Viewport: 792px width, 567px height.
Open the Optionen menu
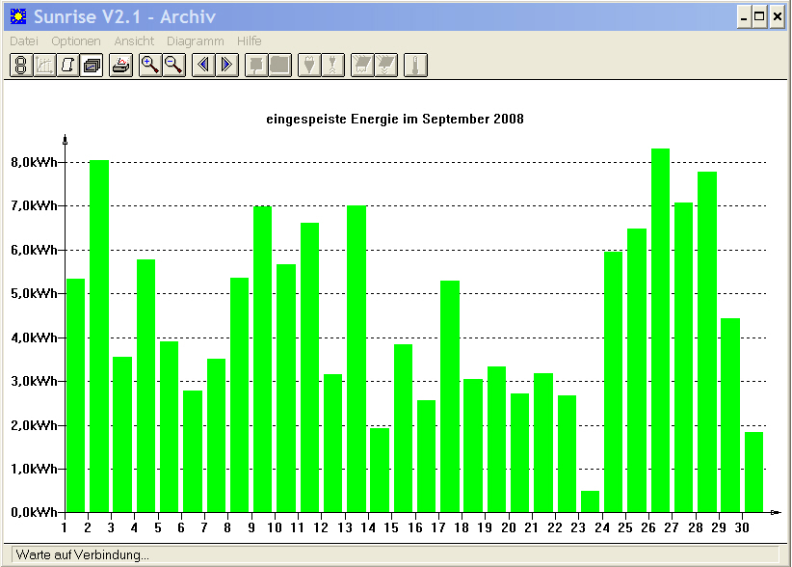point(76,40)
